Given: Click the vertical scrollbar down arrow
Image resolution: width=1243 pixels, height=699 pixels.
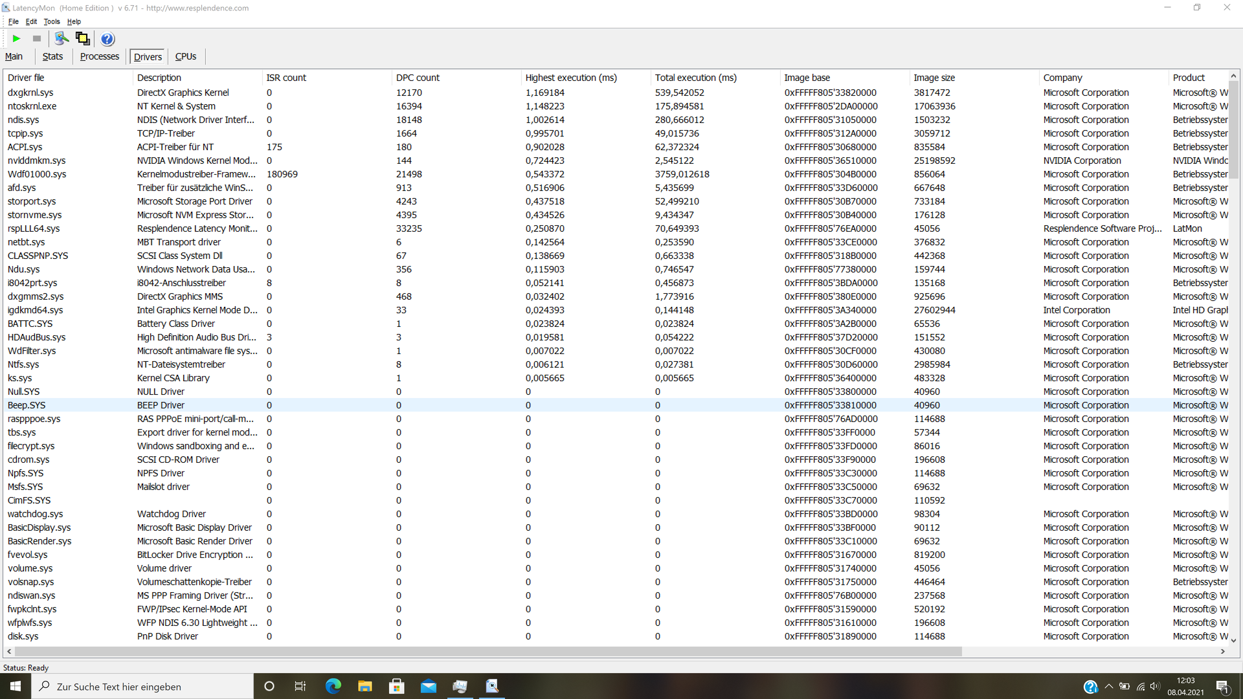Looking at the screenshot, I should 1233,640.
